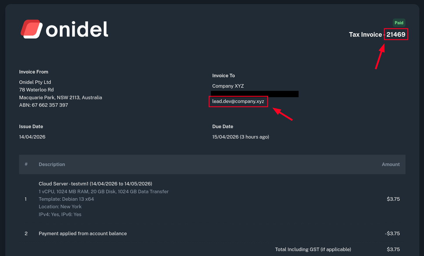
Task: Click the Amount column header
Action: 390,165
